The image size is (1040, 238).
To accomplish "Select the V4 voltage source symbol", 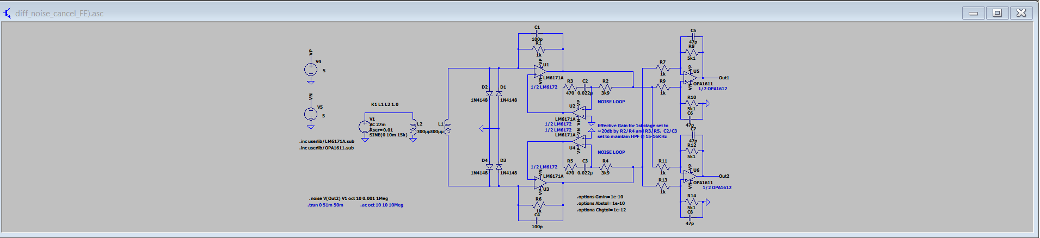I will tap(310, 69).
